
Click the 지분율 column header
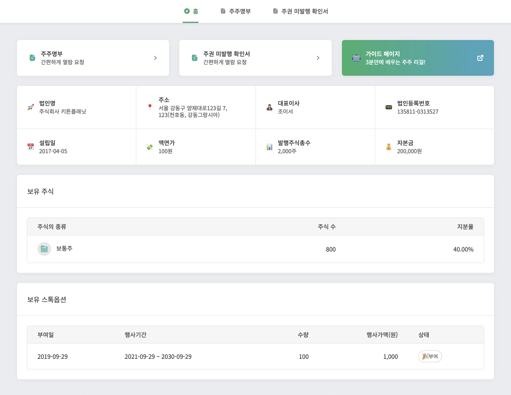pyautogui.click(x=465, y=226)
